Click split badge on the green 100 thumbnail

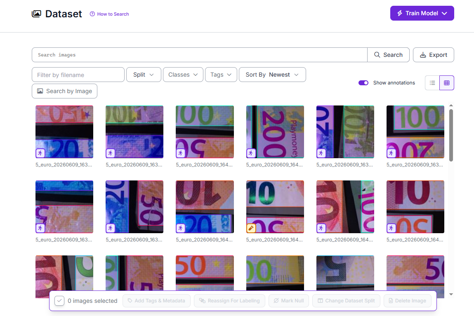[x=391, y=153]
